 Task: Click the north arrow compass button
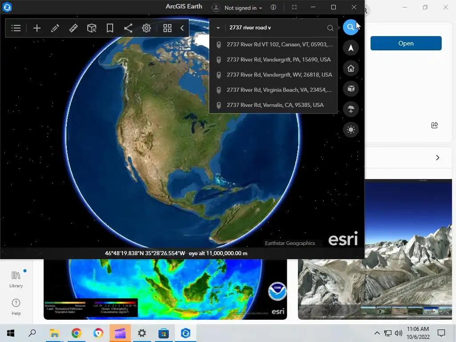[x=351, y=48]
